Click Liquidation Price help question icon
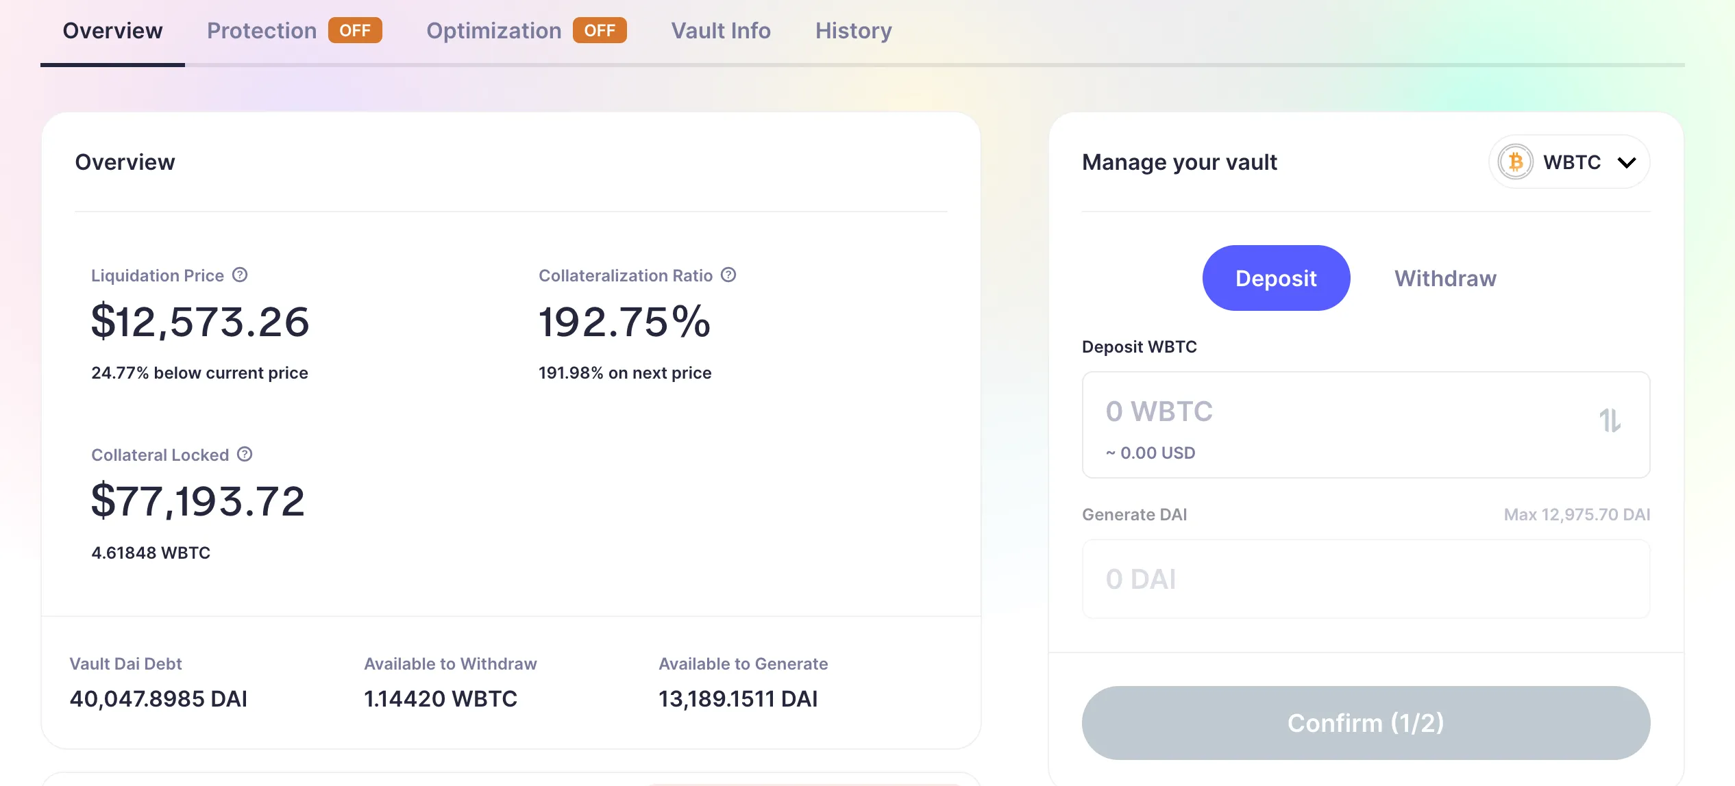 point(240,275)
